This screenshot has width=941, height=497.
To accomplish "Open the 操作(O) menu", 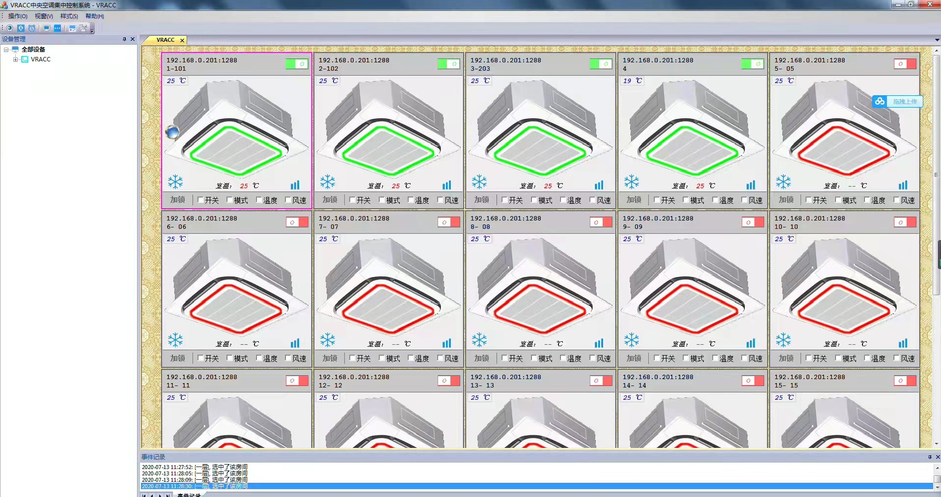I will [18, 16].
